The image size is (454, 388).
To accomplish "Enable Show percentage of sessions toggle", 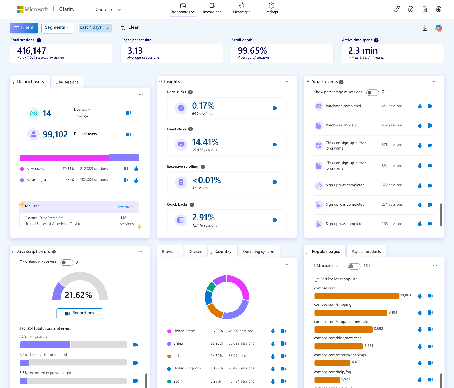I will (x=372, y=93).
